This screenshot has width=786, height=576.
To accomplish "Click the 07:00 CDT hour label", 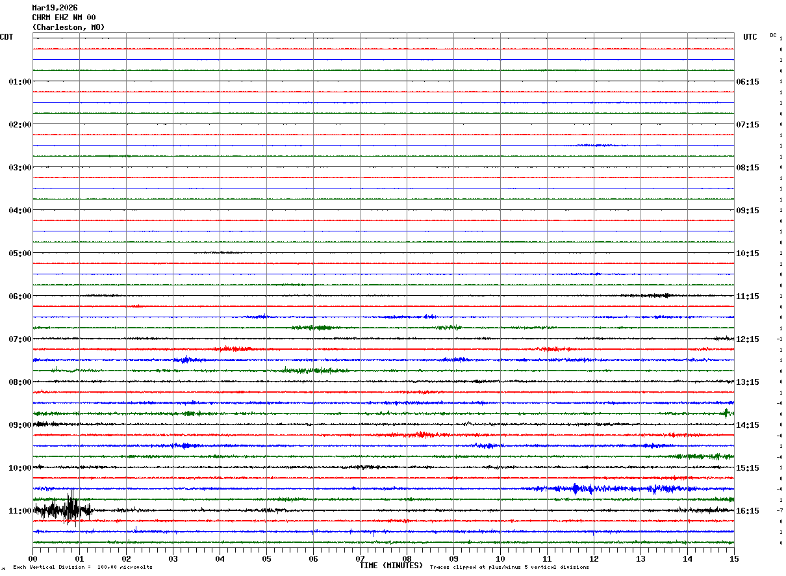I will click(x=20, y=339).
